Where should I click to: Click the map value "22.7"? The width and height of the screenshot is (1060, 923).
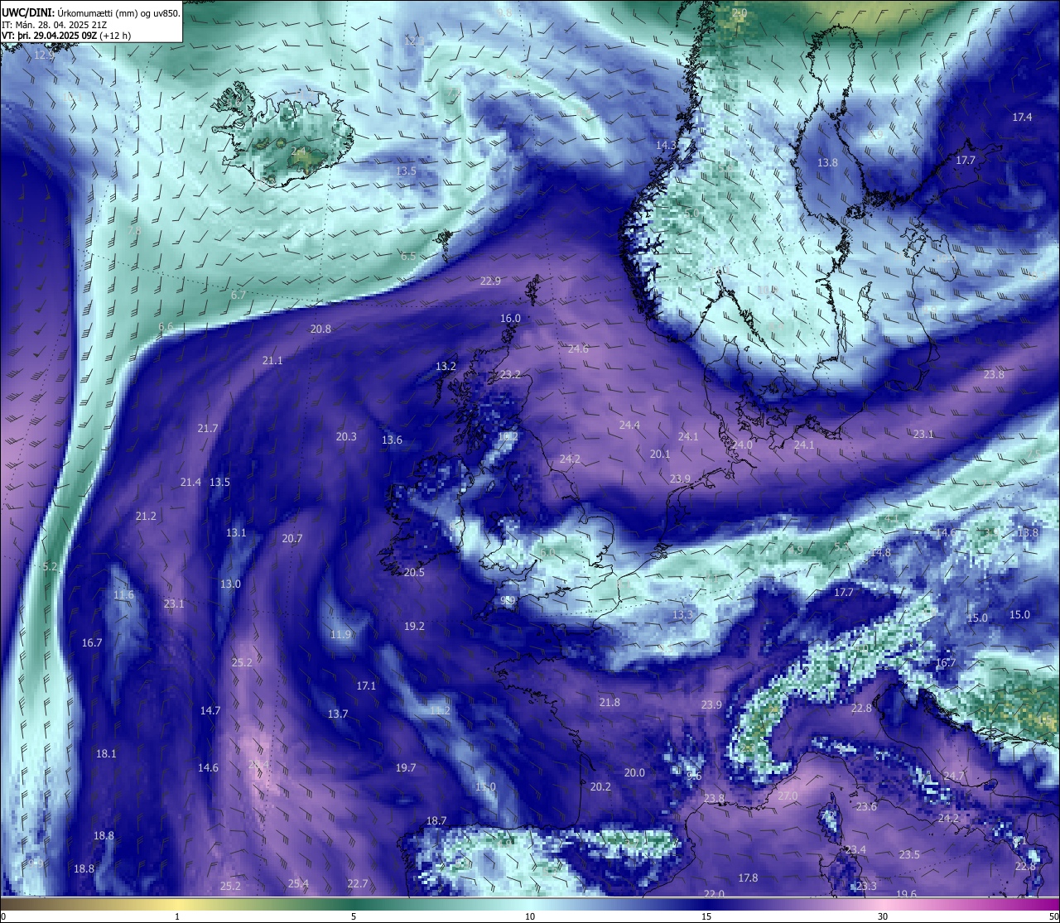(358, 884)
